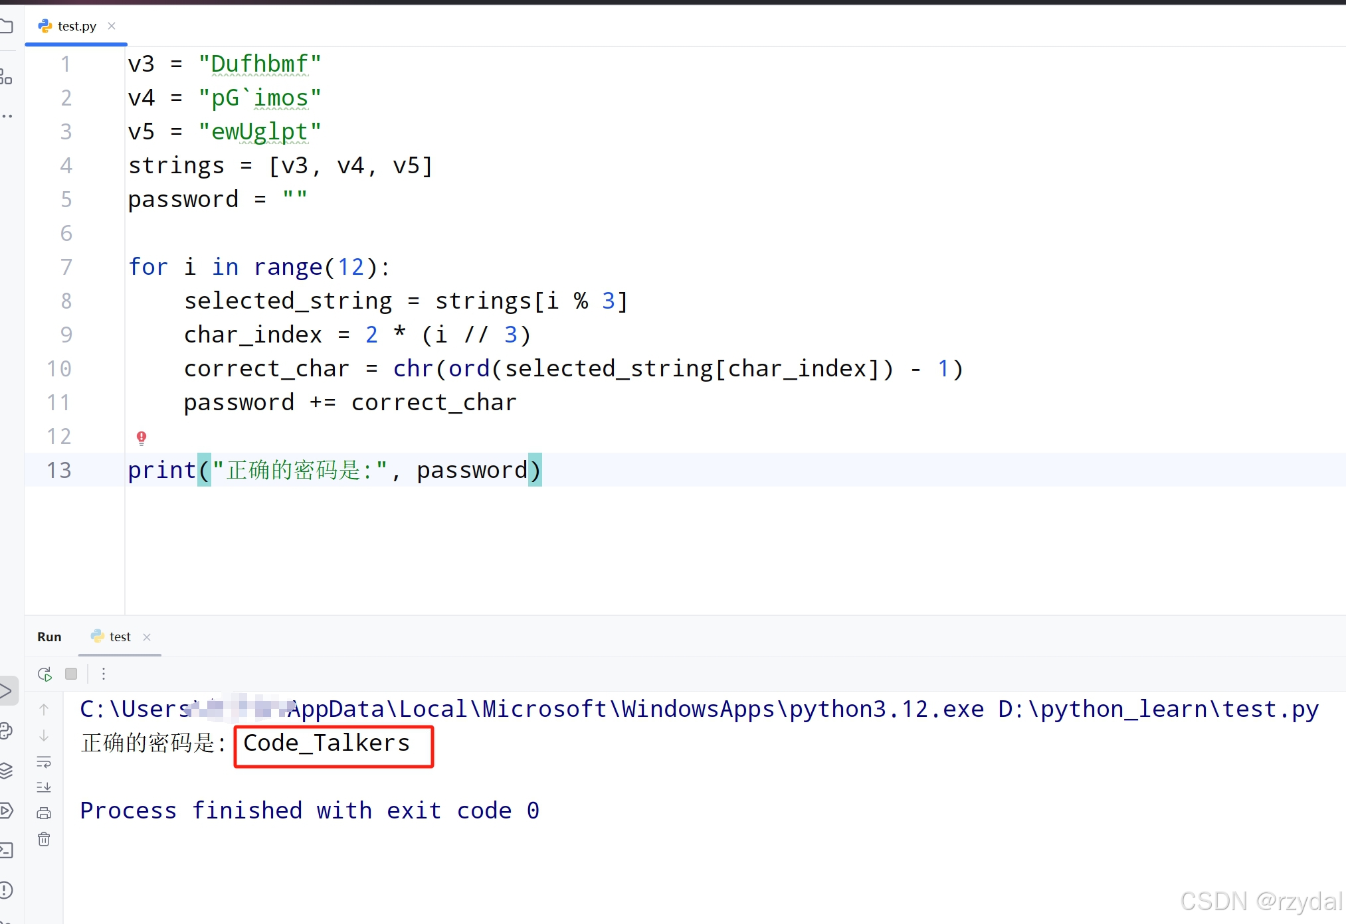Image resolution: width=1346 pixels, height=924 pixels.
Task: Toggle Scroll to End in console
Action: (x=44, y=787)
